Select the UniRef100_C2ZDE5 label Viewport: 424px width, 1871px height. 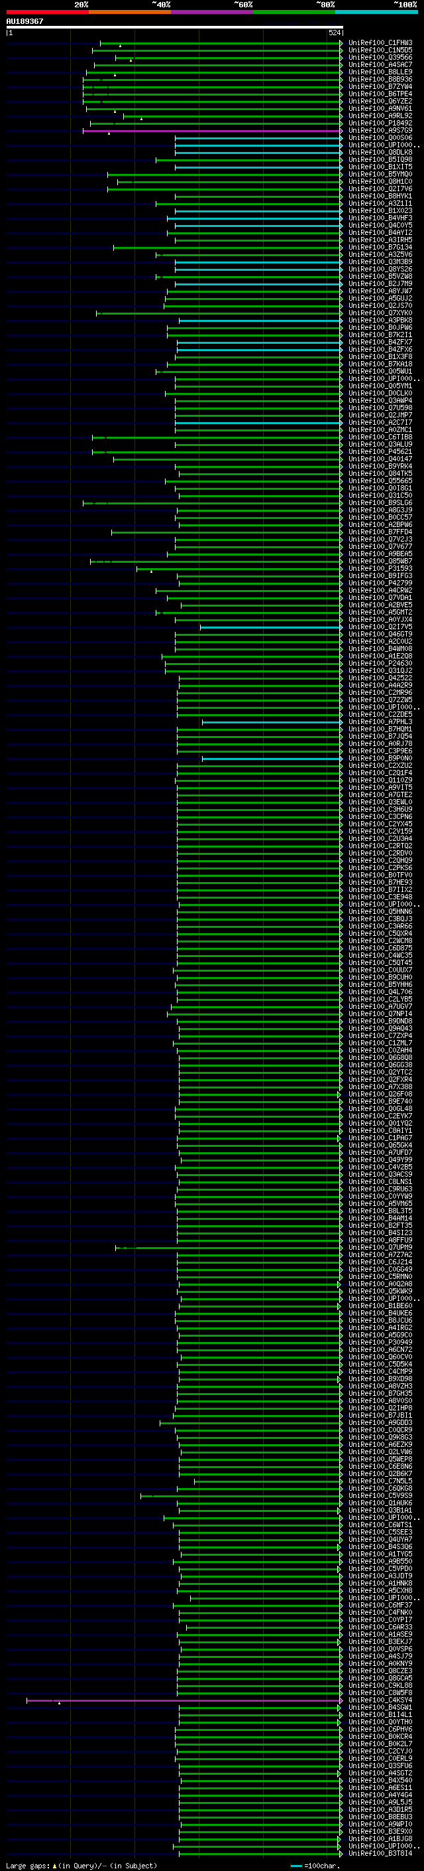click(x=380, y=715)
